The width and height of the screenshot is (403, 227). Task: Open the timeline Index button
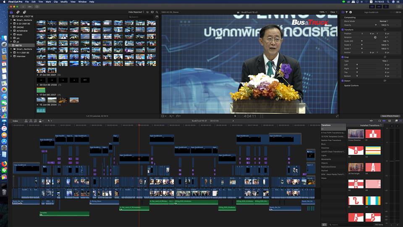click(x=16, y=121)
